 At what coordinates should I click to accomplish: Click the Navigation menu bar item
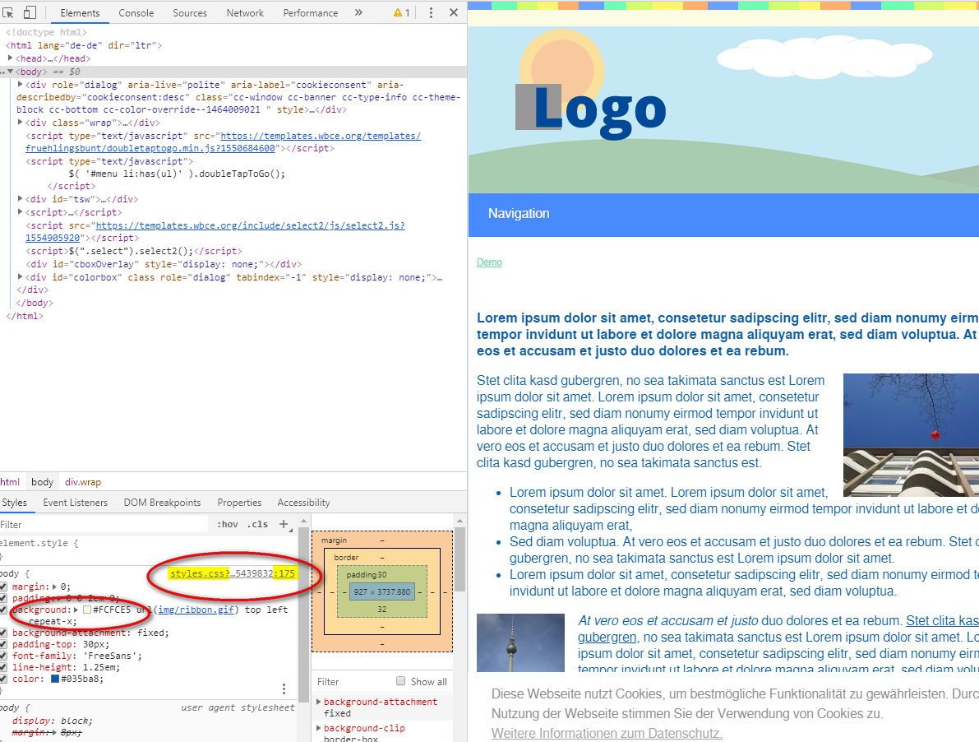coord(519,214)
